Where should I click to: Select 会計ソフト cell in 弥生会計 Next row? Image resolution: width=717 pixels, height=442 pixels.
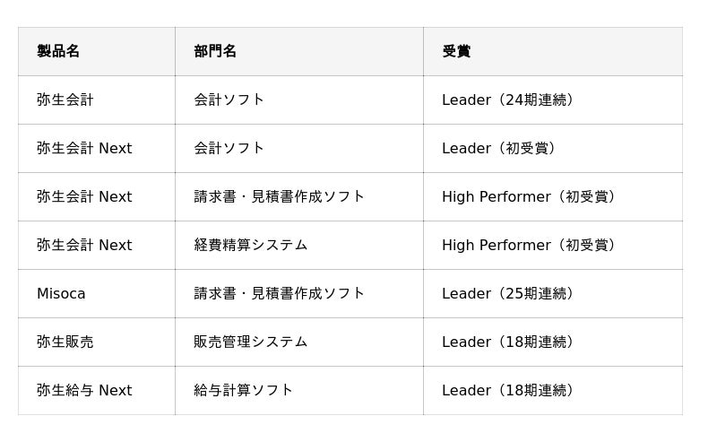click(x=299, y=148)
